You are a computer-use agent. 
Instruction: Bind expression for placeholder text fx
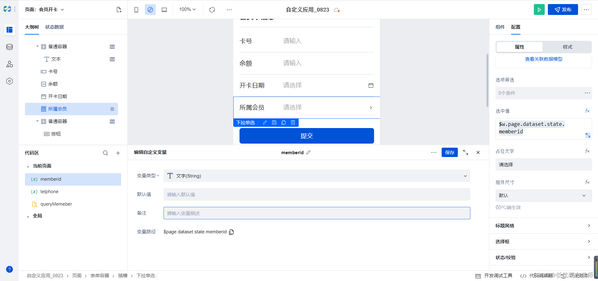pyautogui.click(x=587, y=151)
